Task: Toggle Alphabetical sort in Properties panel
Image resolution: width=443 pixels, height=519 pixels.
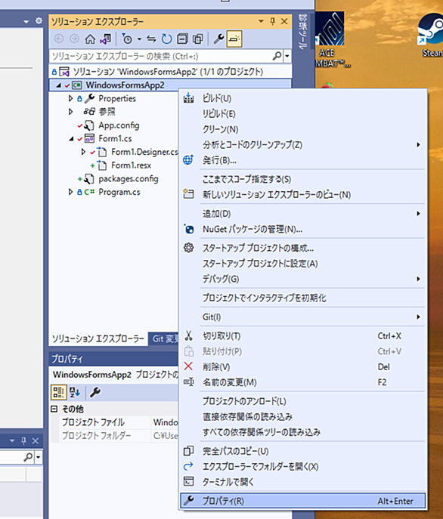Action: point(75,392)
